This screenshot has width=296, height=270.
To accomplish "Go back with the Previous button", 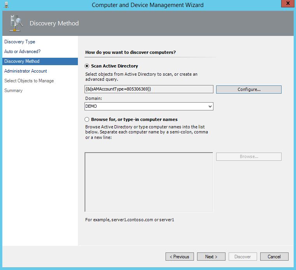I will point(180,256).
